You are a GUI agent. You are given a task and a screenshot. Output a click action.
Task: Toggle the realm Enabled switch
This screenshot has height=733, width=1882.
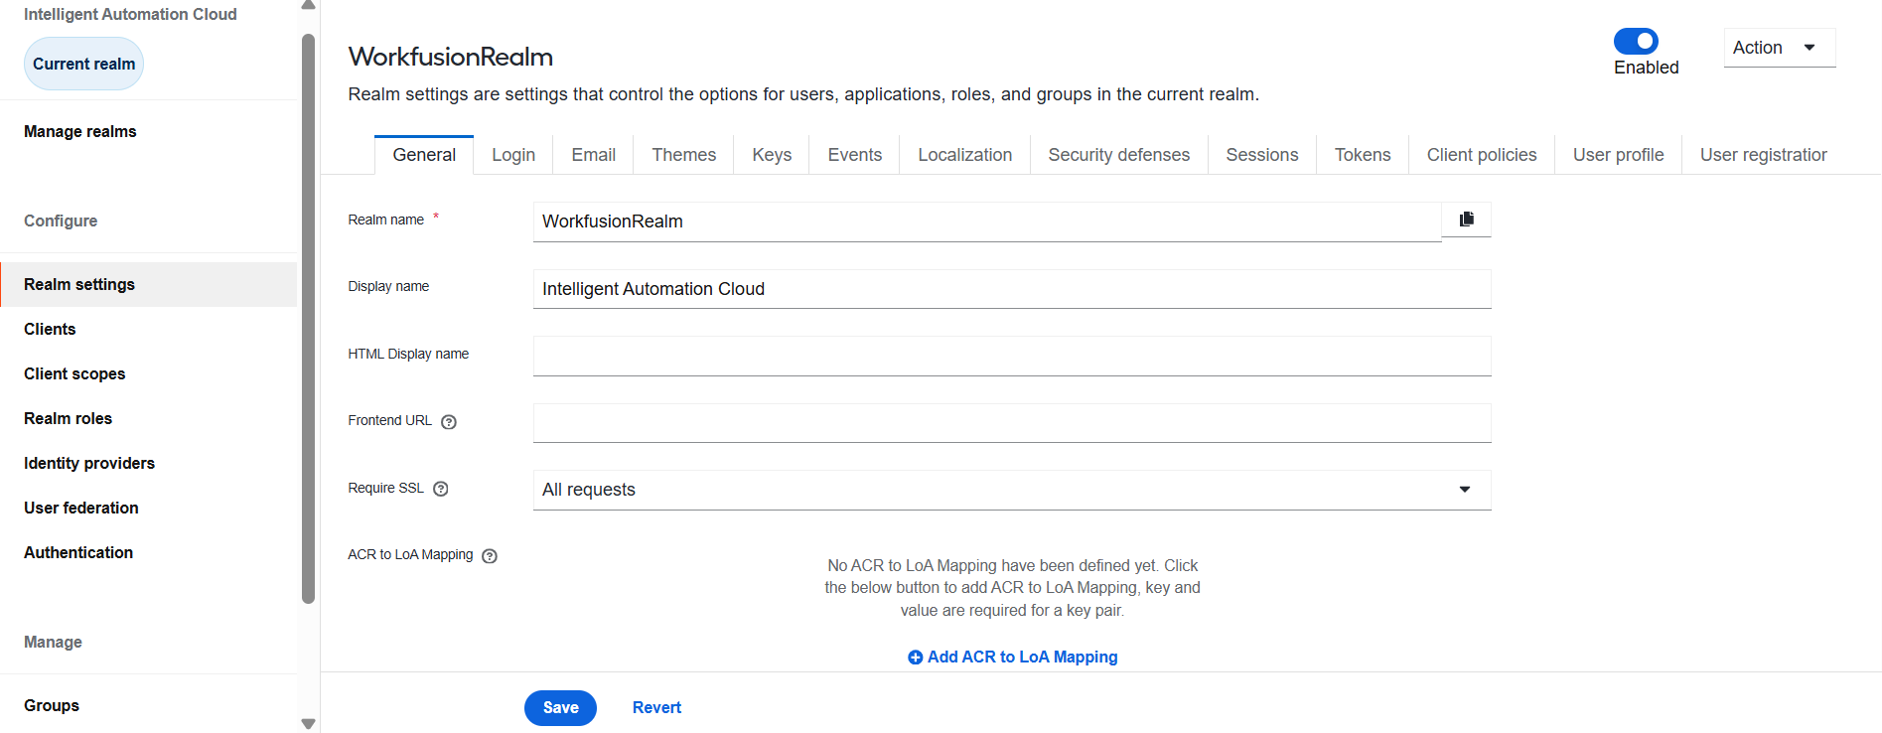pyautogui.click(x=1636, y=41)
